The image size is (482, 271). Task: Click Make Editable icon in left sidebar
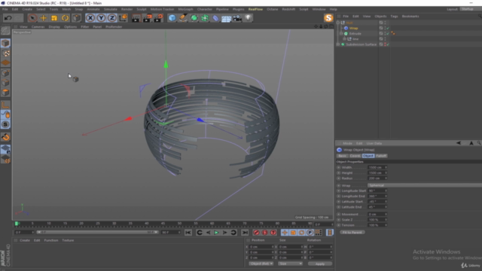(5, 31)
